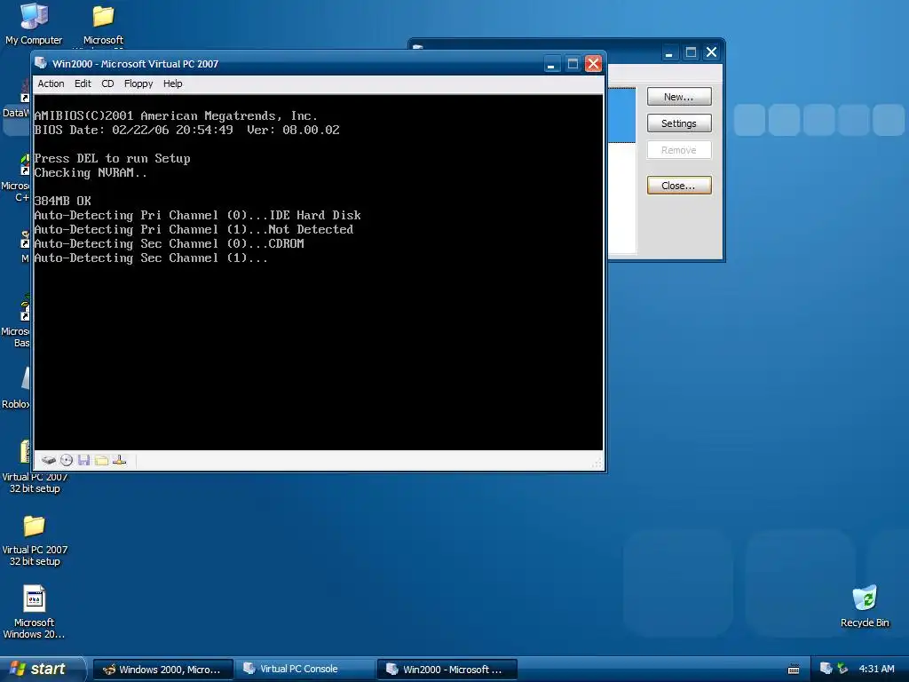
Task: Select Microsoft Windows 20... file icon
Action: tap(35, 613)
